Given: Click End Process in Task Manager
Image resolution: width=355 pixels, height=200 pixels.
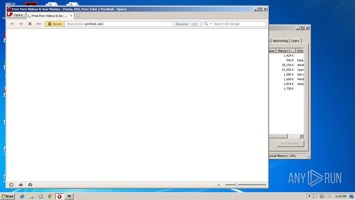Looking at the screenshot, I should coord(290,144).
